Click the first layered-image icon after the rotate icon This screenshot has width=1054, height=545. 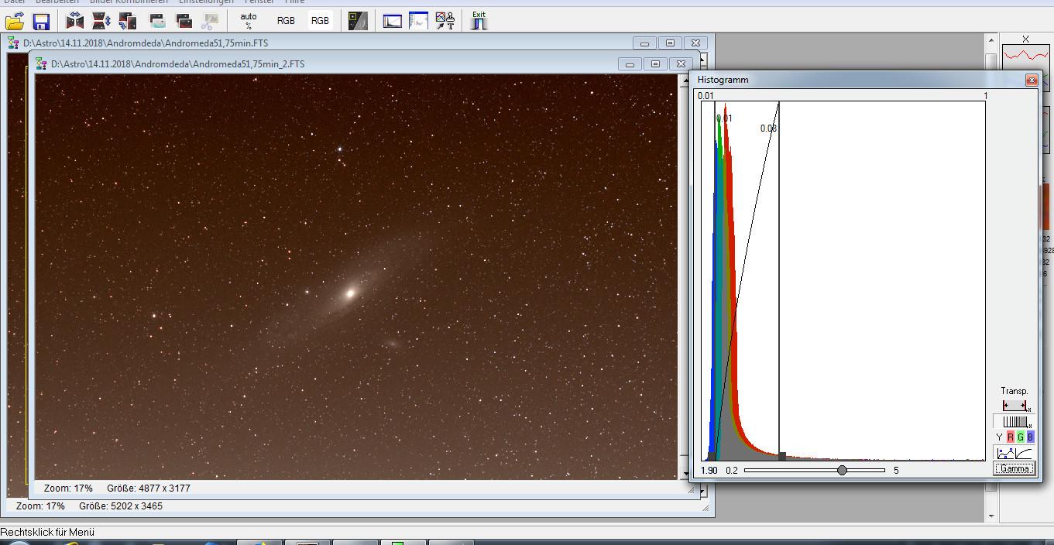click(157, 21)
